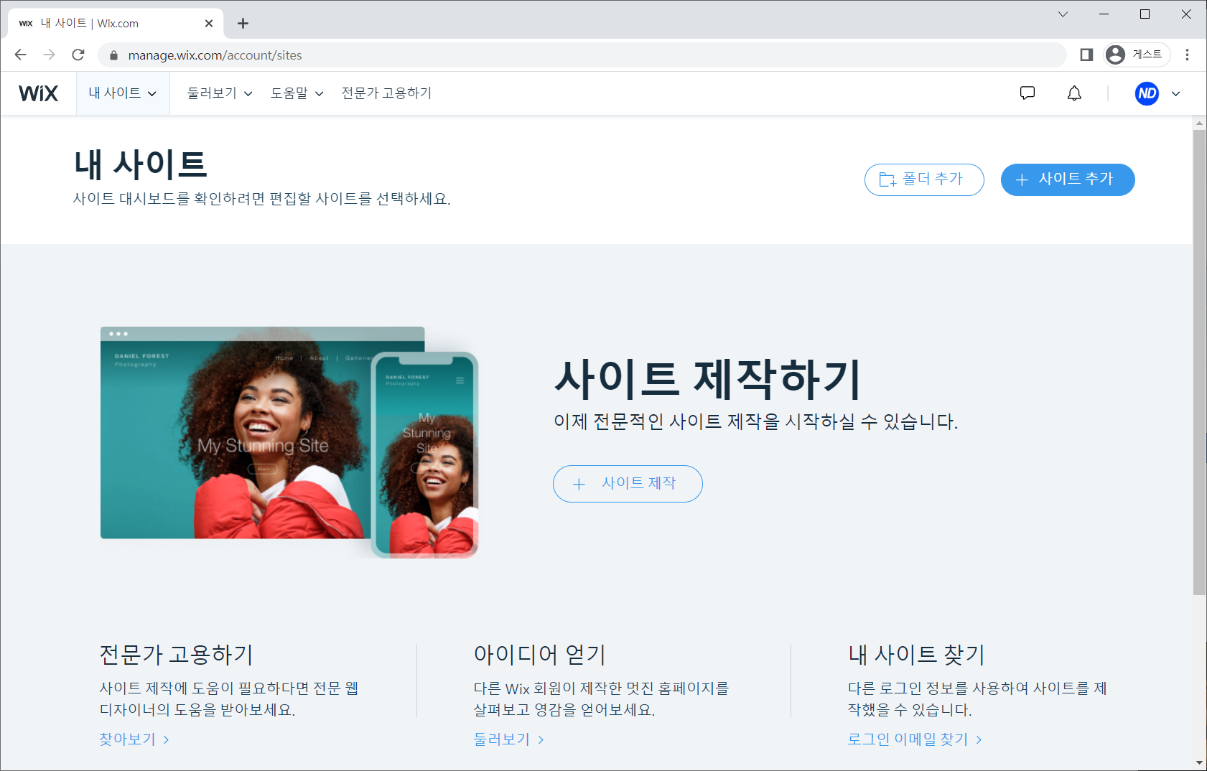Image resolution: width=1207 pixels, height=771 pixels.
Task: Click the 사이트 제작하기 headline
Action: pyautogui.click(x=708, y=379)
